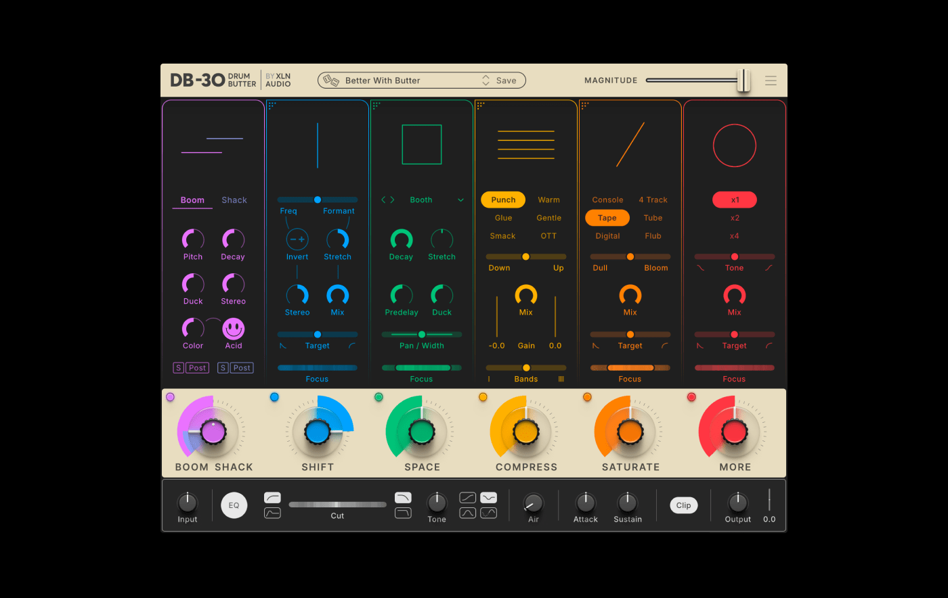
Task: Expand the Booth room type dropdown chevron
Action: pos(461,200)
